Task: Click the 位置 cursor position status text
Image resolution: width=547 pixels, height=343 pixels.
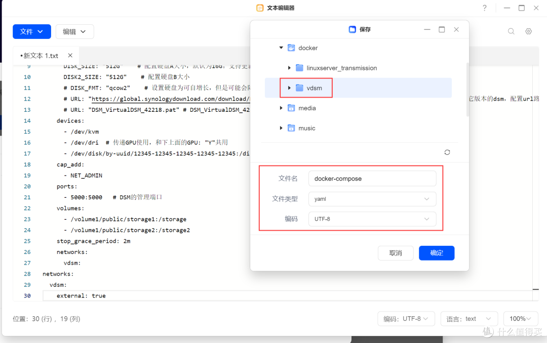Action: (47, 319)
